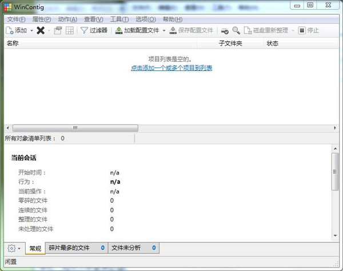
Task: Open the 添加 dropdown arrow
Action: [31, 30]
